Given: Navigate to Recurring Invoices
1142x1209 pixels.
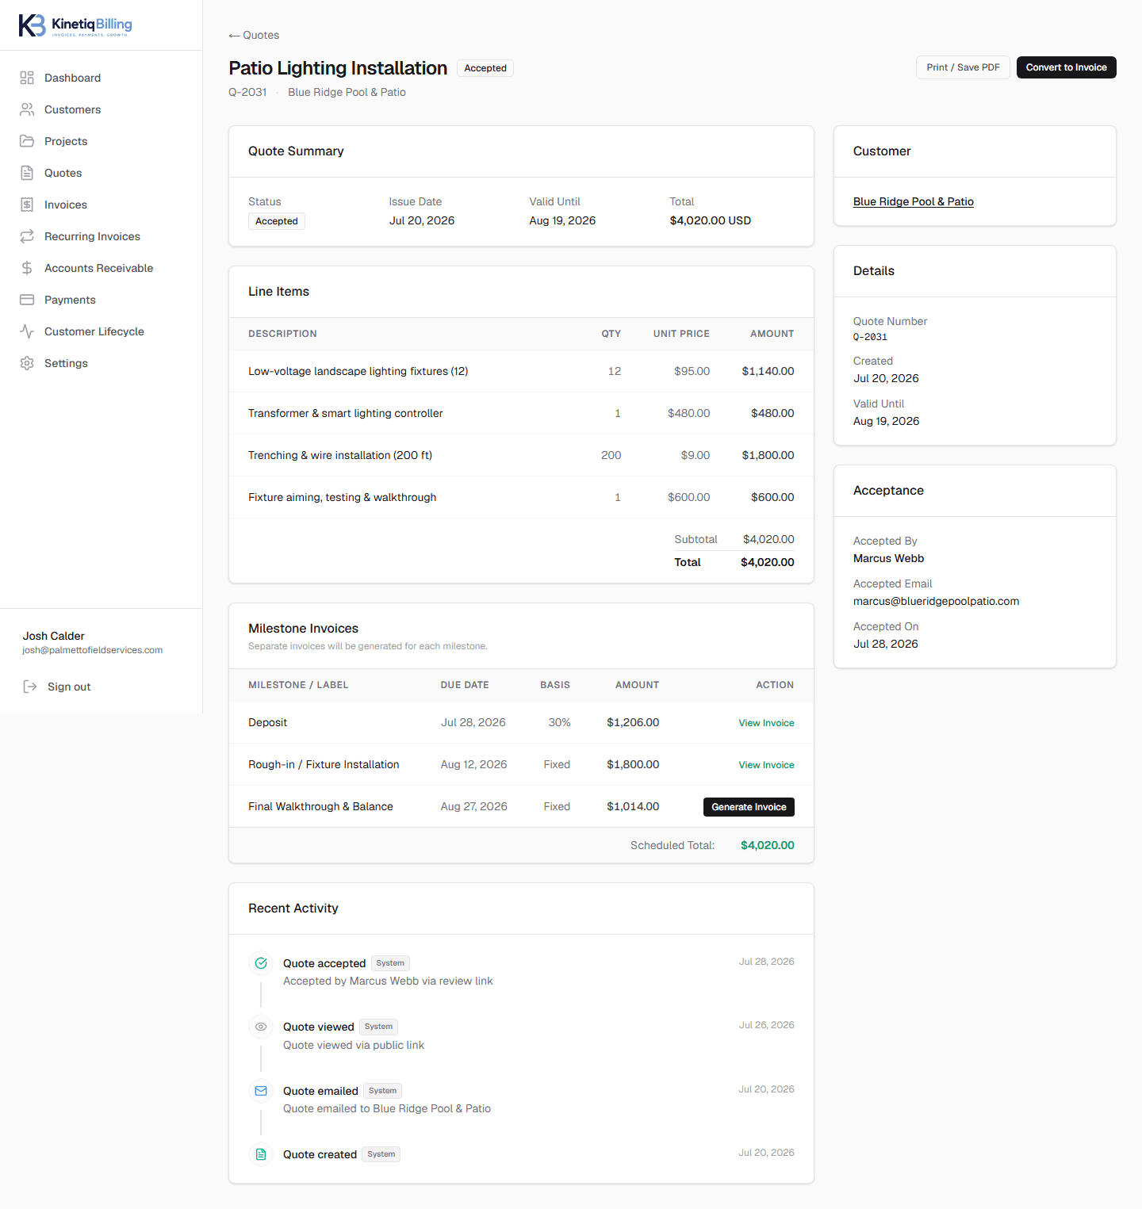Looking at the screenshot, I should point(101,236).
